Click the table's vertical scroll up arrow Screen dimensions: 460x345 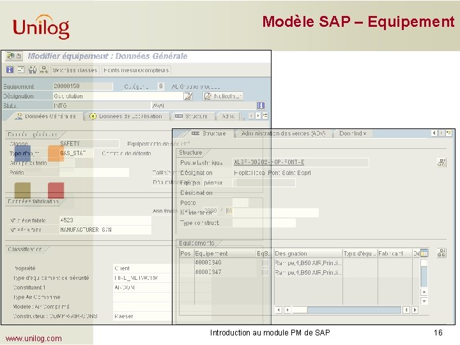(x=424, y=292)
